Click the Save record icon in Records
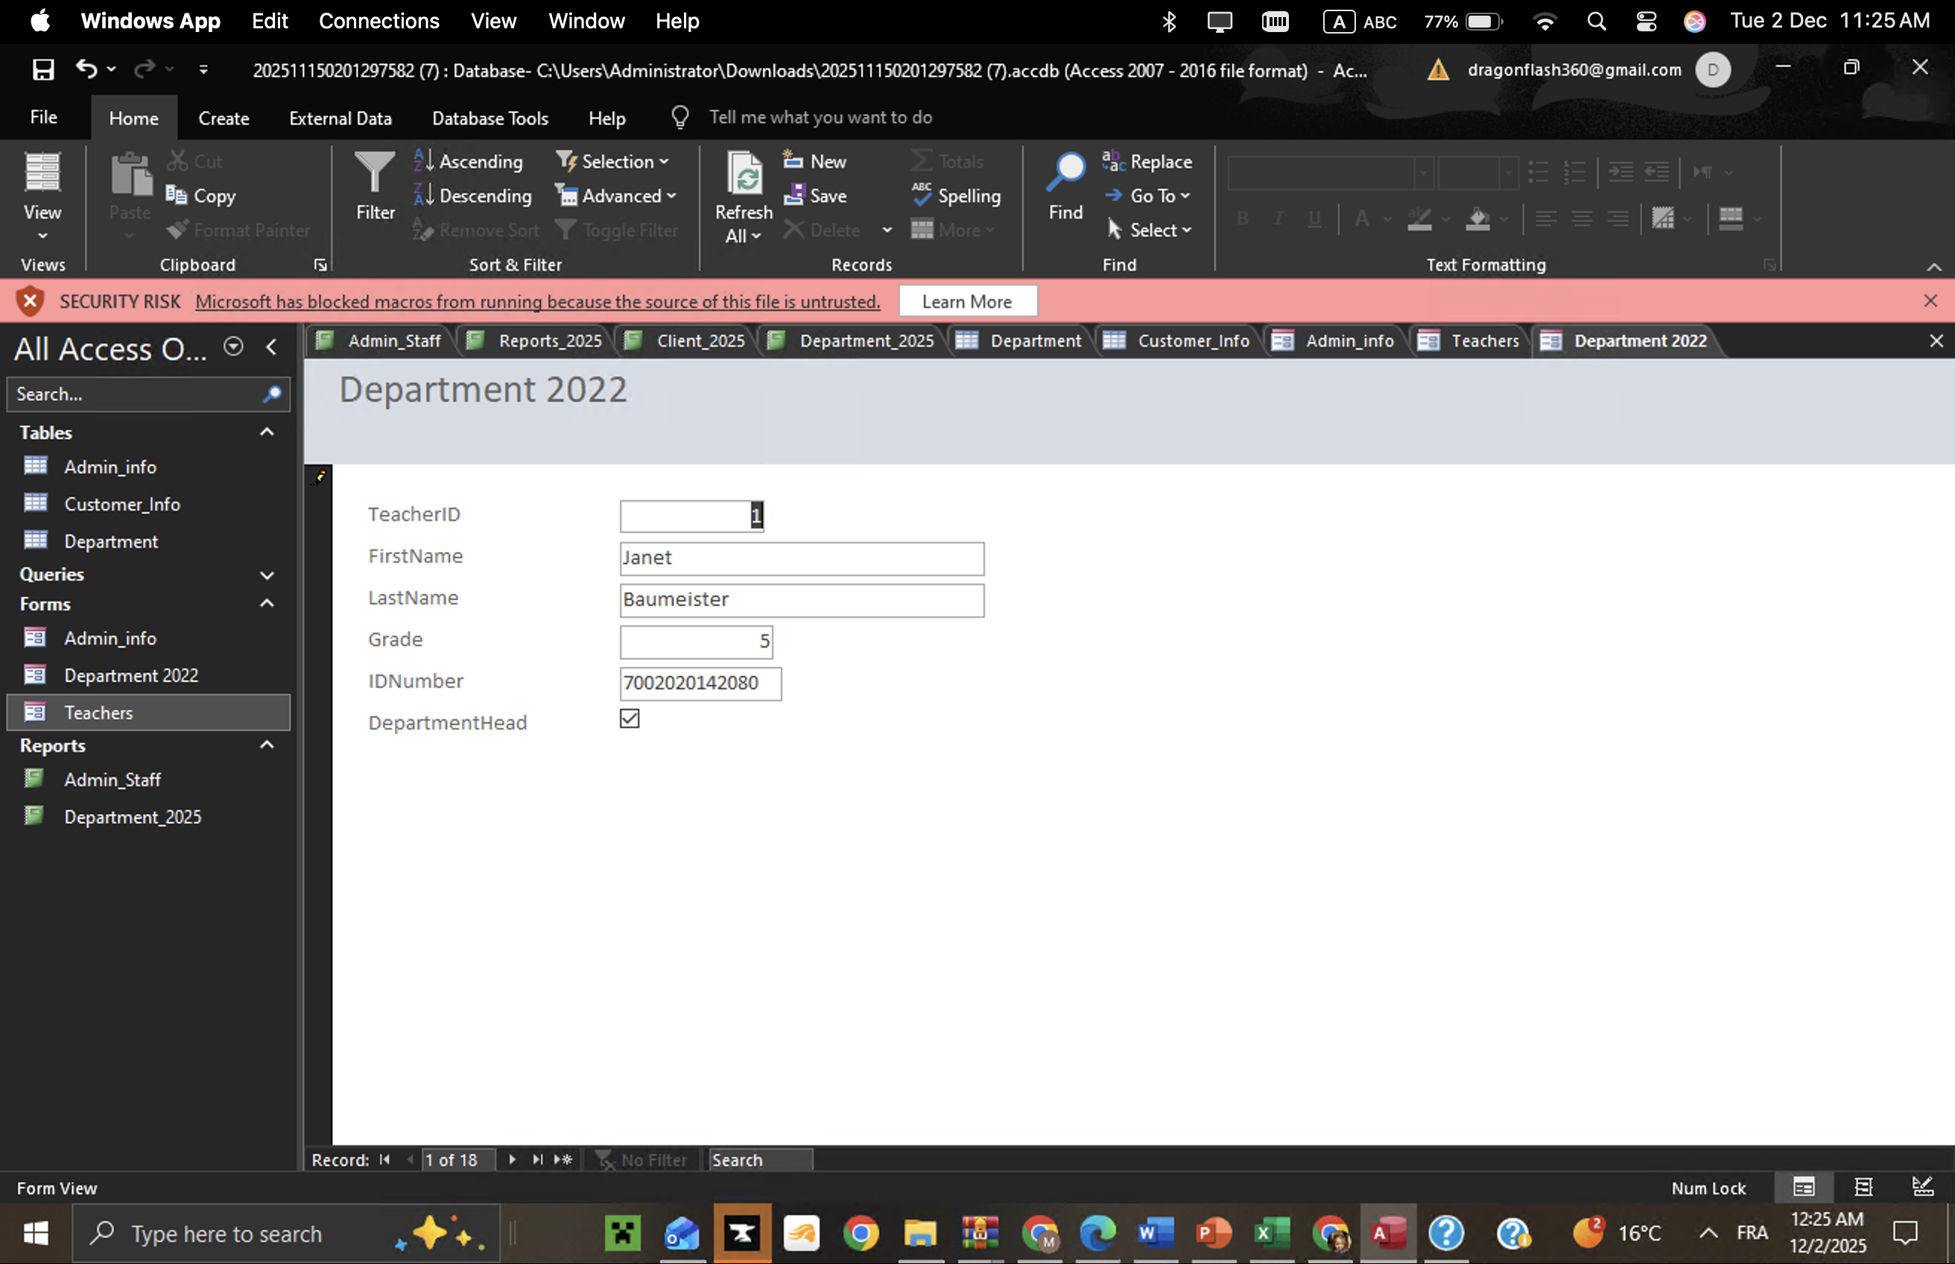 tap(793, 195)
